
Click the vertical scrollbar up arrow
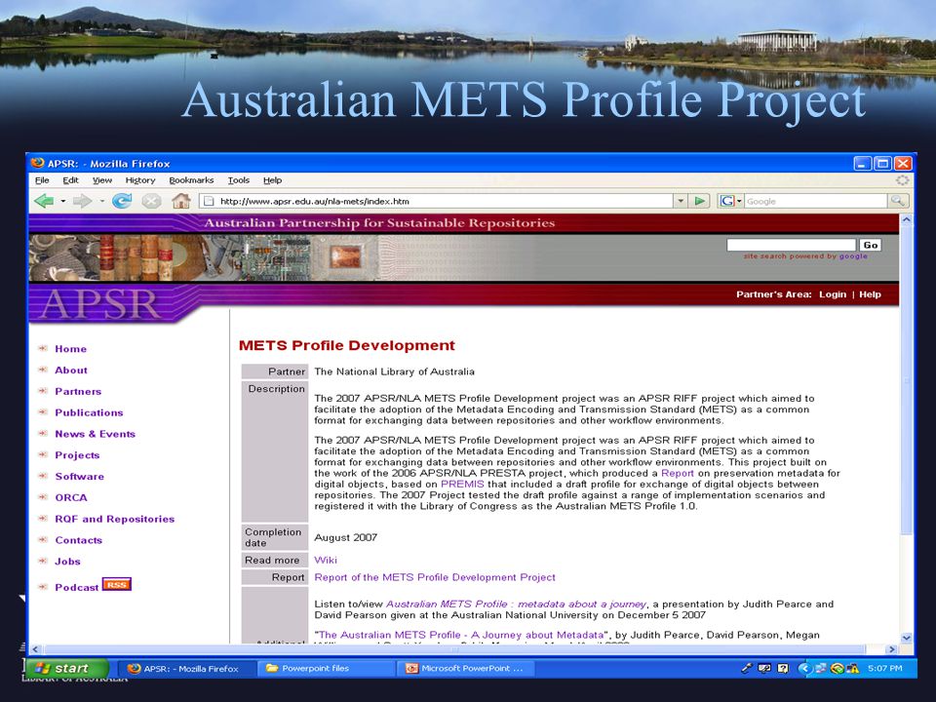tap(906, 220)
